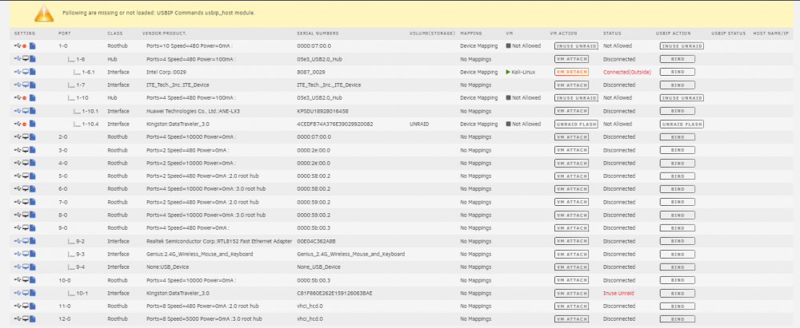Click the SERIAL NUMBERS column header
The width and height of the screenshot is (800, 328).
point(318,34)
